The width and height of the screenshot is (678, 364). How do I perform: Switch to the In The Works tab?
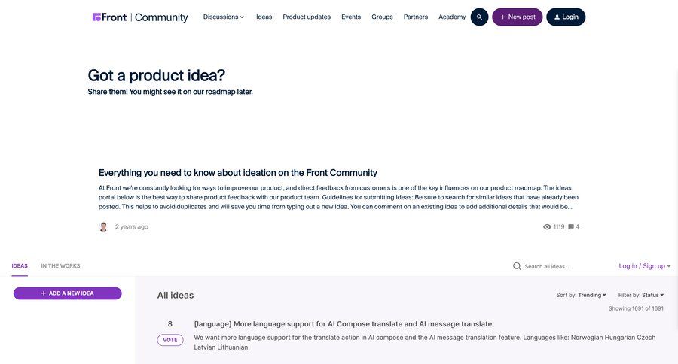[60, 266]
